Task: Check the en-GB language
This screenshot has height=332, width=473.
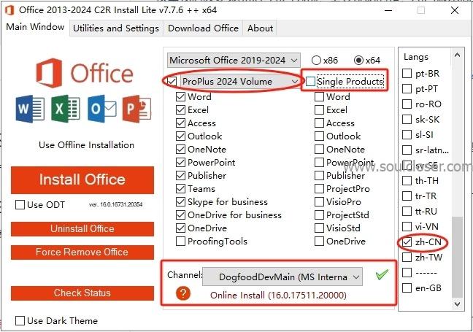Action: [x=407, y=288]
